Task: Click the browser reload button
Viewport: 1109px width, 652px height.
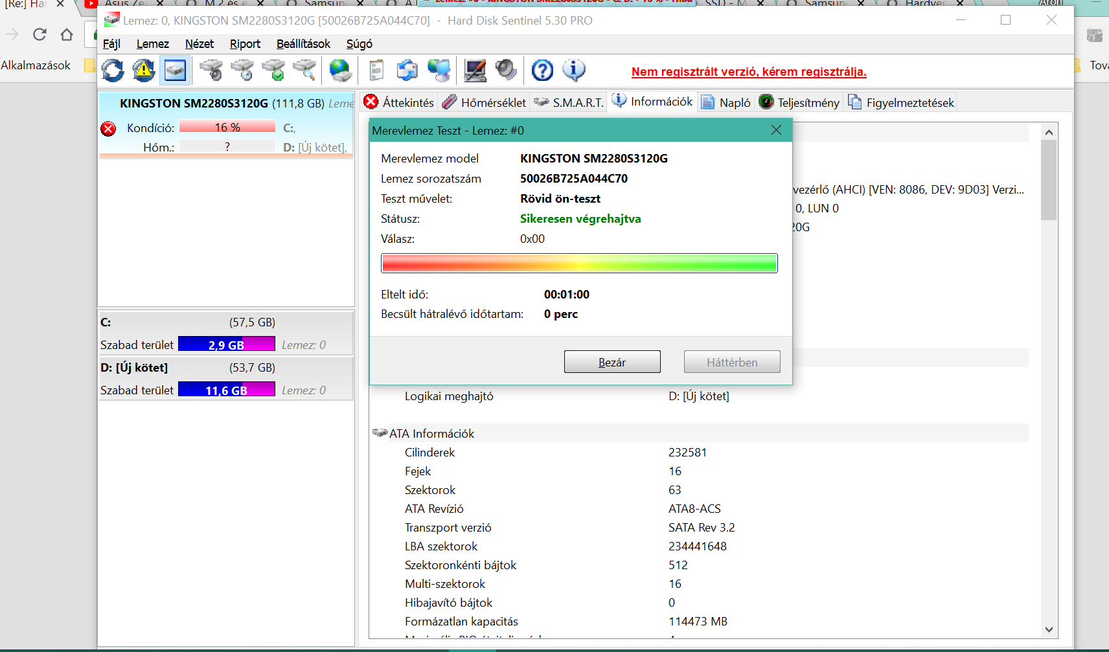Action: pyautogui.click(x=40, y=34)
